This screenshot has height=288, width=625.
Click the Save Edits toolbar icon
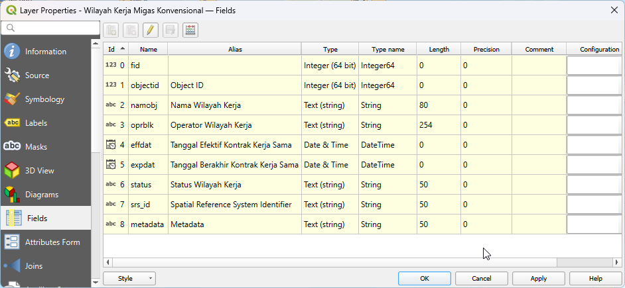tap(171, 30)
